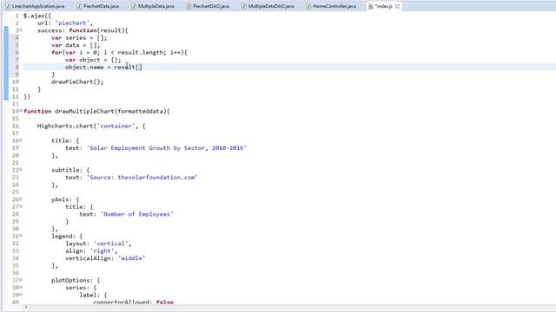The height and width of the screenshot is (312, 556).
Task: Collapse the yAxis block fold on line 26
Action: (21, 199)
